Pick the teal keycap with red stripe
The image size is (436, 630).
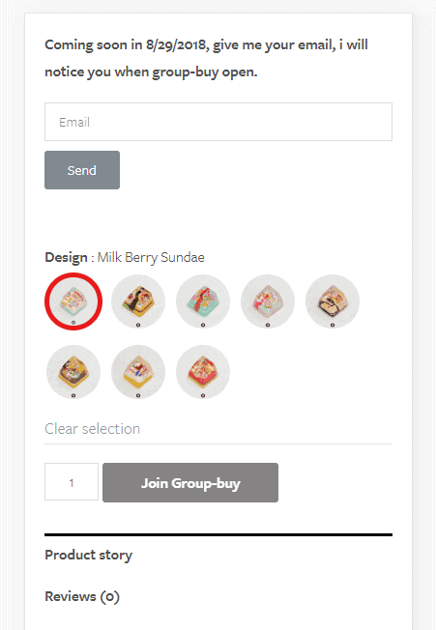pyautogui.click(x=203, y=301)
